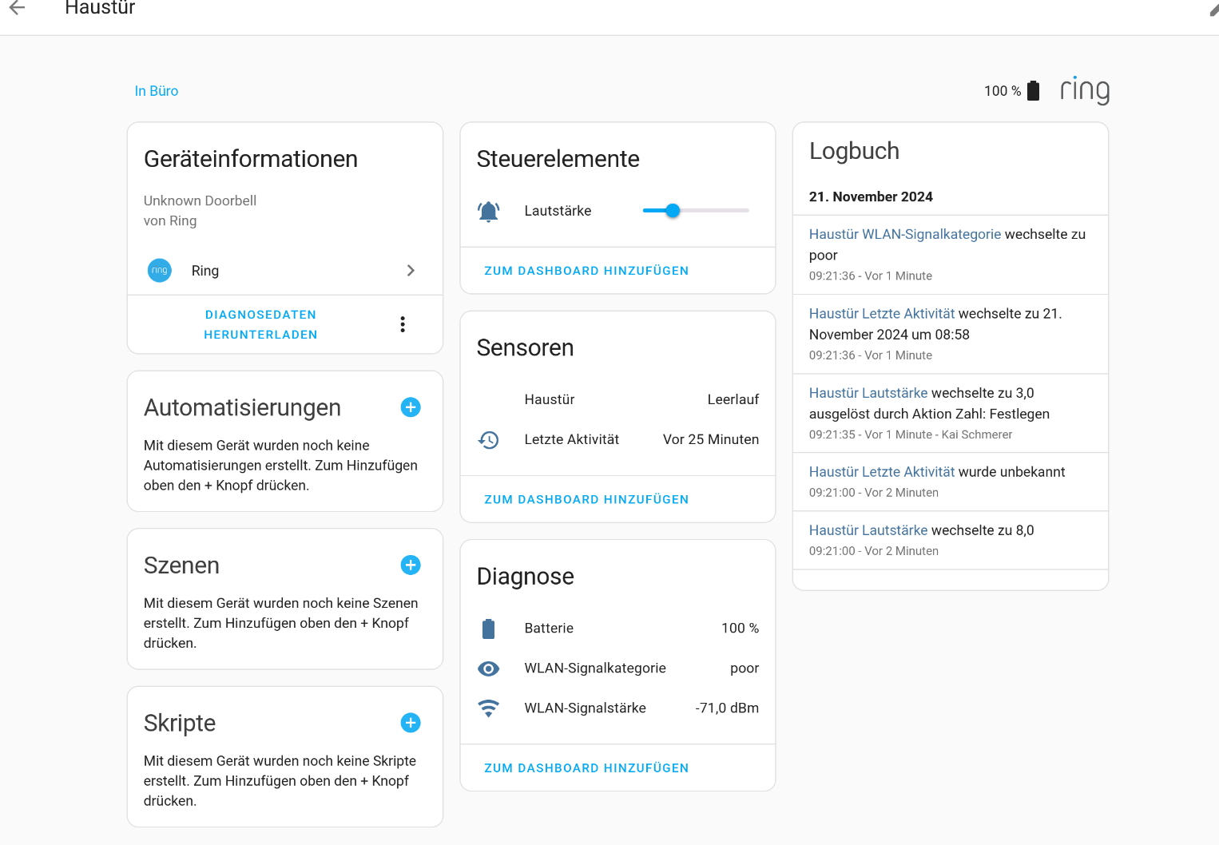Screen dimensions: 1219x845
Task: Click the Lautstärke volume slider
Action: [696, 211]
